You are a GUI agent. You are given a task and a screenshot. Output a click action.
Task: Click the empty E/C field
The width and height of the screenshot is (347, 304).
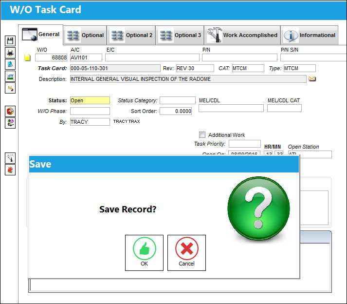tap(152, 57)
